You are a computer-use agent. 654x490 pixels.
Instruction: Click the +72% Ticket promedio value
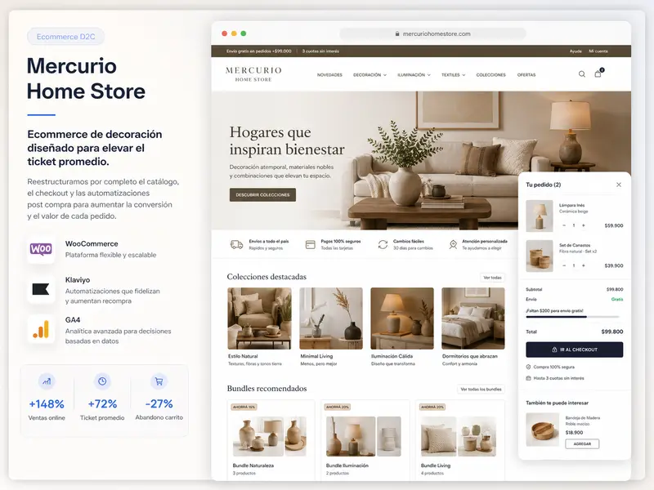(x=102, y=403)
